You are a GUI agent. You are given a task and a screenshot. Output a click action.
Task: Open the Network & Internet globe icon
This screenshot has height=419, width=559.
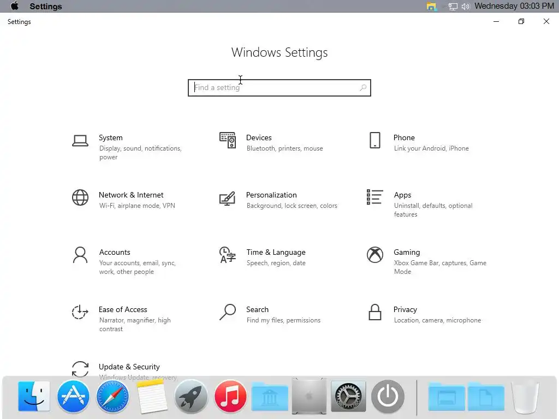pyautogui.click(x=80, y=197)
